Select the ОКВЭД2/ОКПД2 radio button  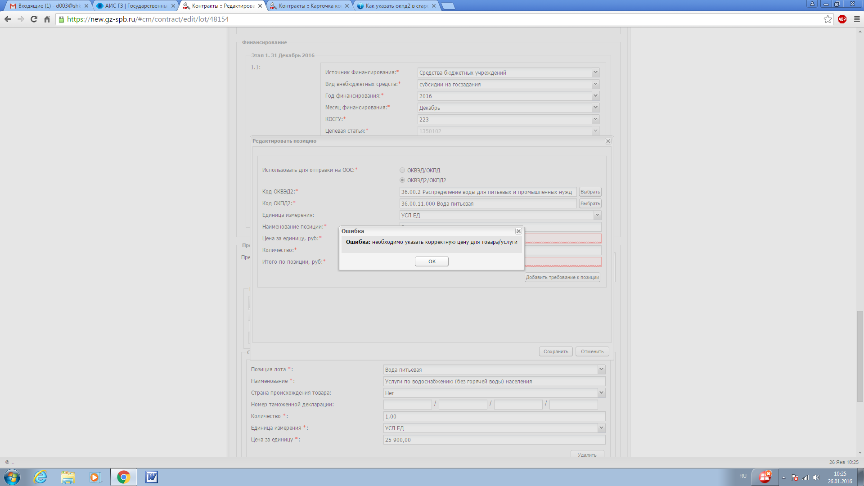[402, 180]
